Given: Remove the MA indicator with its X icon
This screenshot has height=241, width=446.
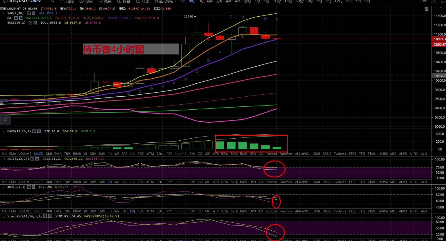Looking at the screenshot, I should 21,18.
